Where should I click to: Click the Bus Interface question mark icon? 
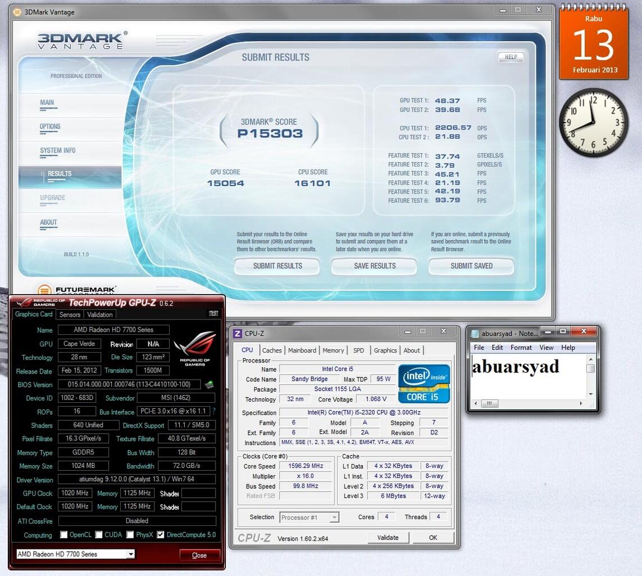[214, 411]
